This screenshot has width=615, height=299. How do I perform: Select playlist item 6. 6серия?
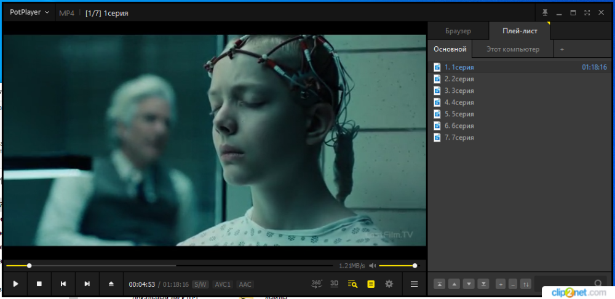coord(520,126)
